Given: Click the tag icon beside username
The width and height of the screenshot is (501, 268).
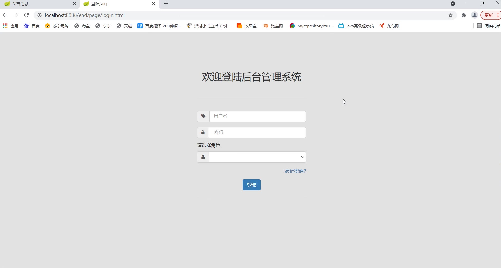Looking at the screenshot, I should (203, 116).
